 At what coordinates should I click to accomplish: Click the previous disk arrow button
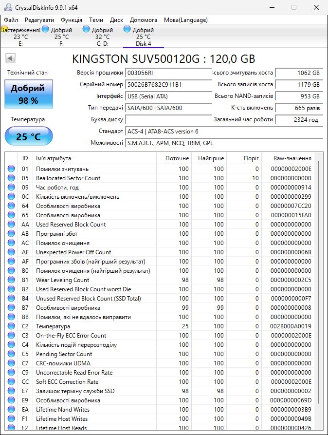coord(10,58)
